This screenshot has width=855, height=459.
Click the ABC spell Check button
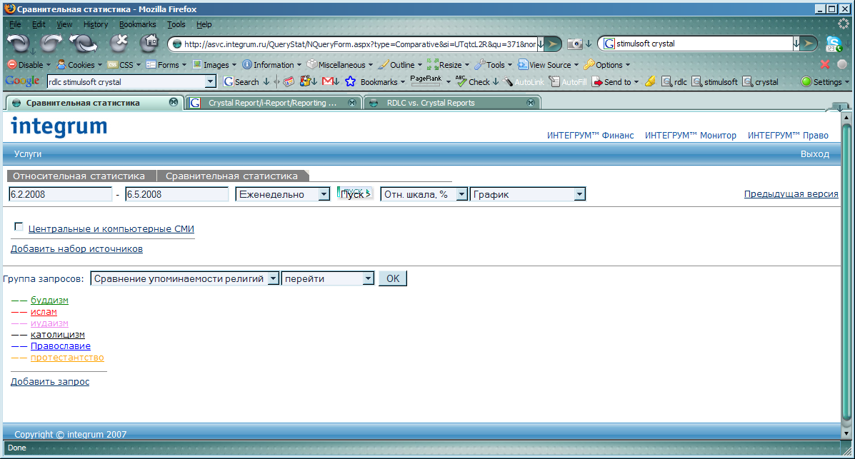[472, 82]
